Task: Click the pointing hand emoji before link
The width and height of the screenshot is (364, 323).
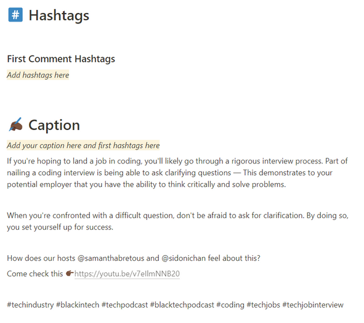Action: click(70, 274)
